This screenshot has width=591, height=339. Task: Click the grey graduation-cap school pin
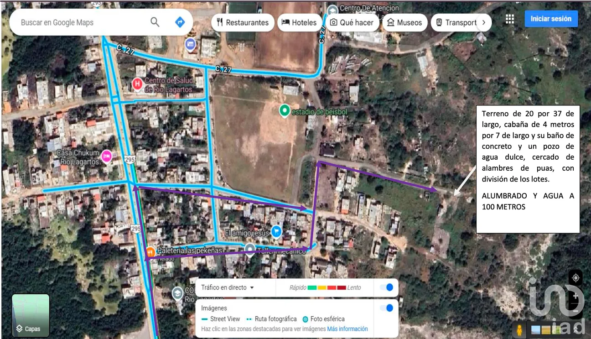[x=177, y=293]
